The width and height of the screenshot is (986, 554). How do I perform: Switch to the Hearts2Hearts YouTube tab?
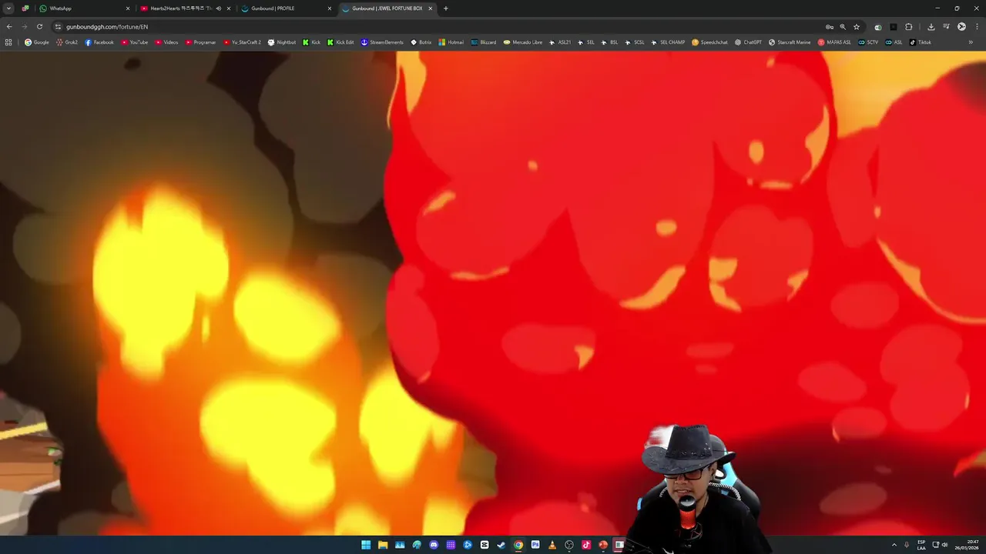click(186, 8)
